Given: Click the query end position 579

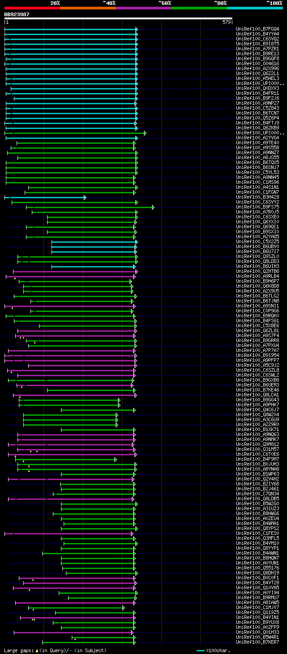Looking at the screenshot, I should [x=226, y=22].
